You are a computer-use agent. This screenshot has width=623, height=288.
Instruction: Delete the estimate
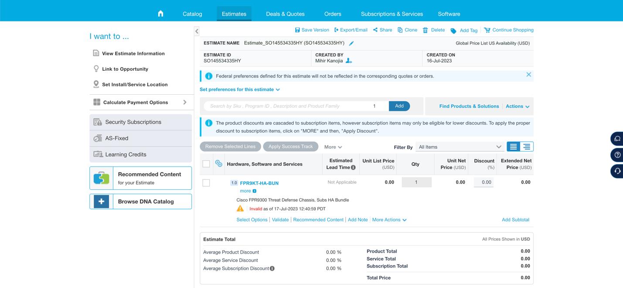pos(434,30)
